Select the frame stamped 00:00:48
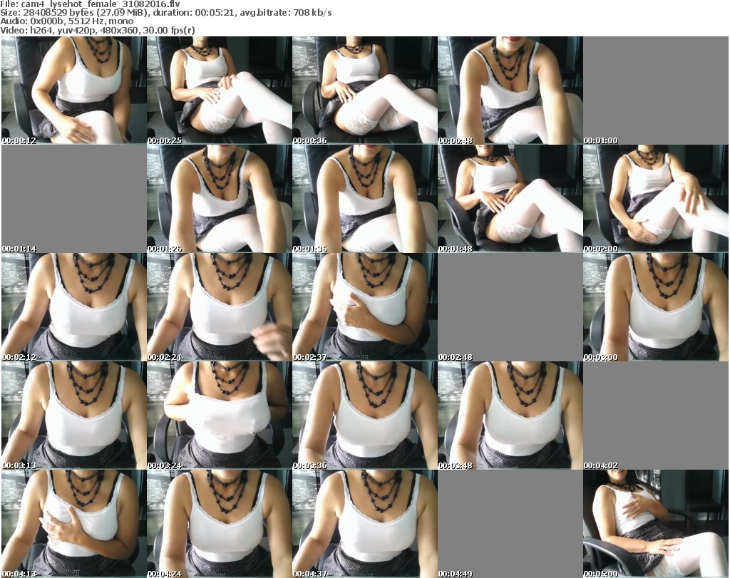Image resolution: width=730 pixels, height=578 pixels. (x=510, y=91)
